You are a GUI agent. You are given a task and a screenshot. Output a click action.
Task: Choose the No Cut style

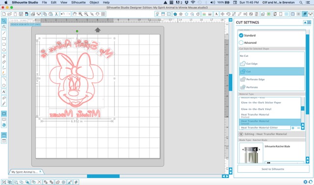[x=272, y=56]
